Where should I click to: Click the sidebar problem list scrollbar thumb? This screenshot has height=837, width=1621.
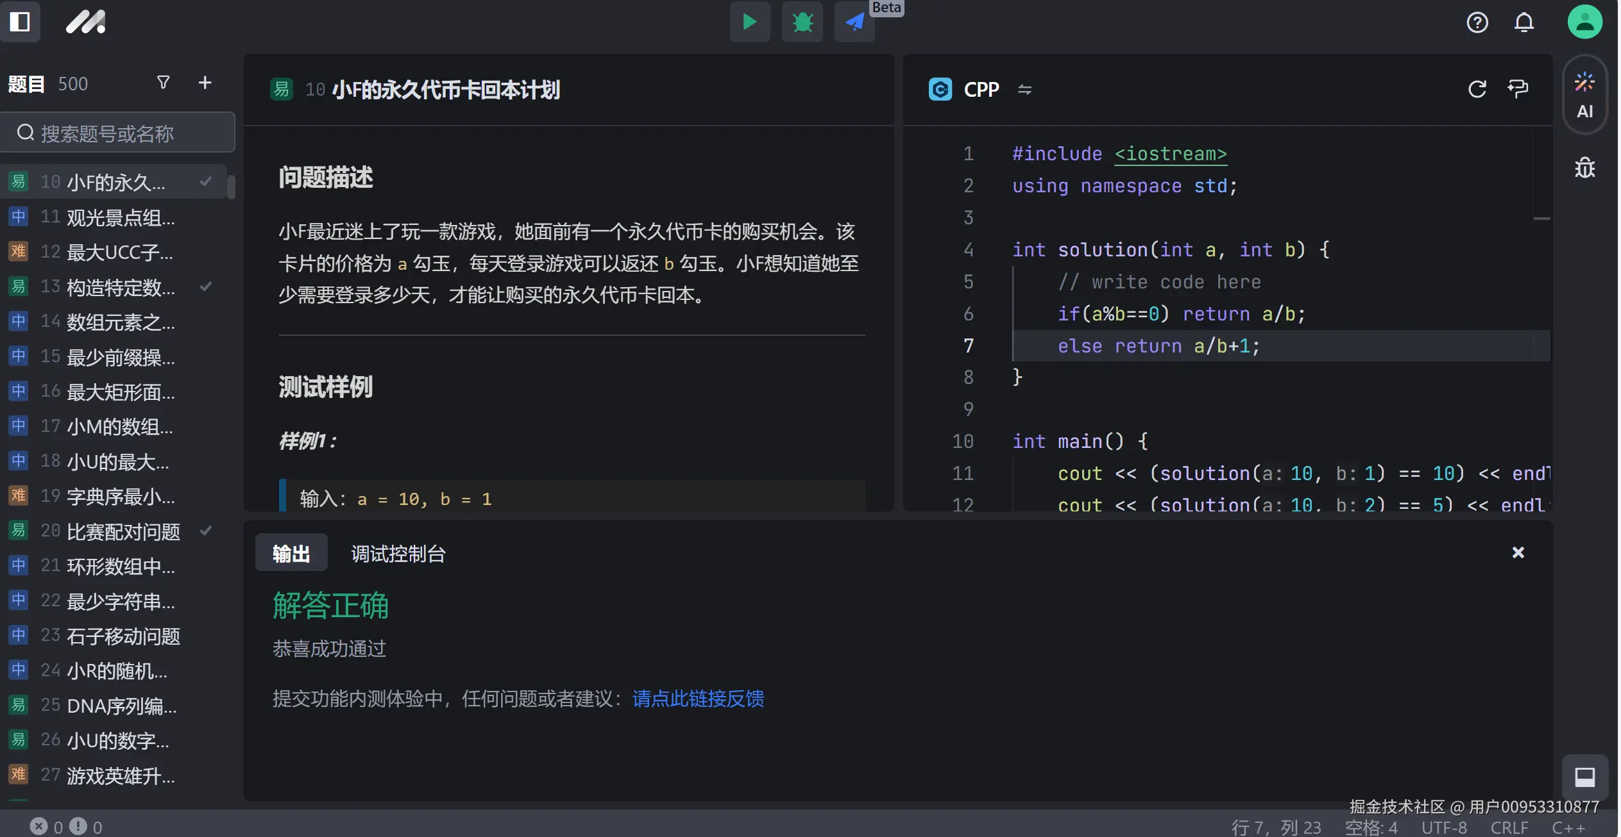coord(231,187)
